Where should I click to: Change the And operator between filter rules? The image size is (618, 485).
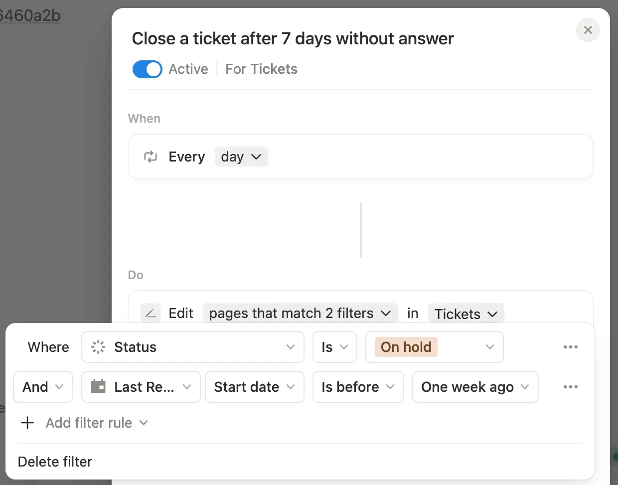[43, 387]
